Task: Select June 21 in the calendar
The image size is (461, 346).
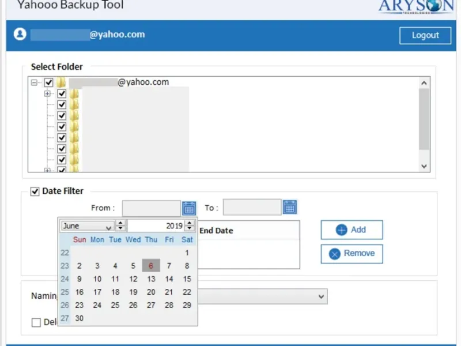Action: tap(169, 292)
